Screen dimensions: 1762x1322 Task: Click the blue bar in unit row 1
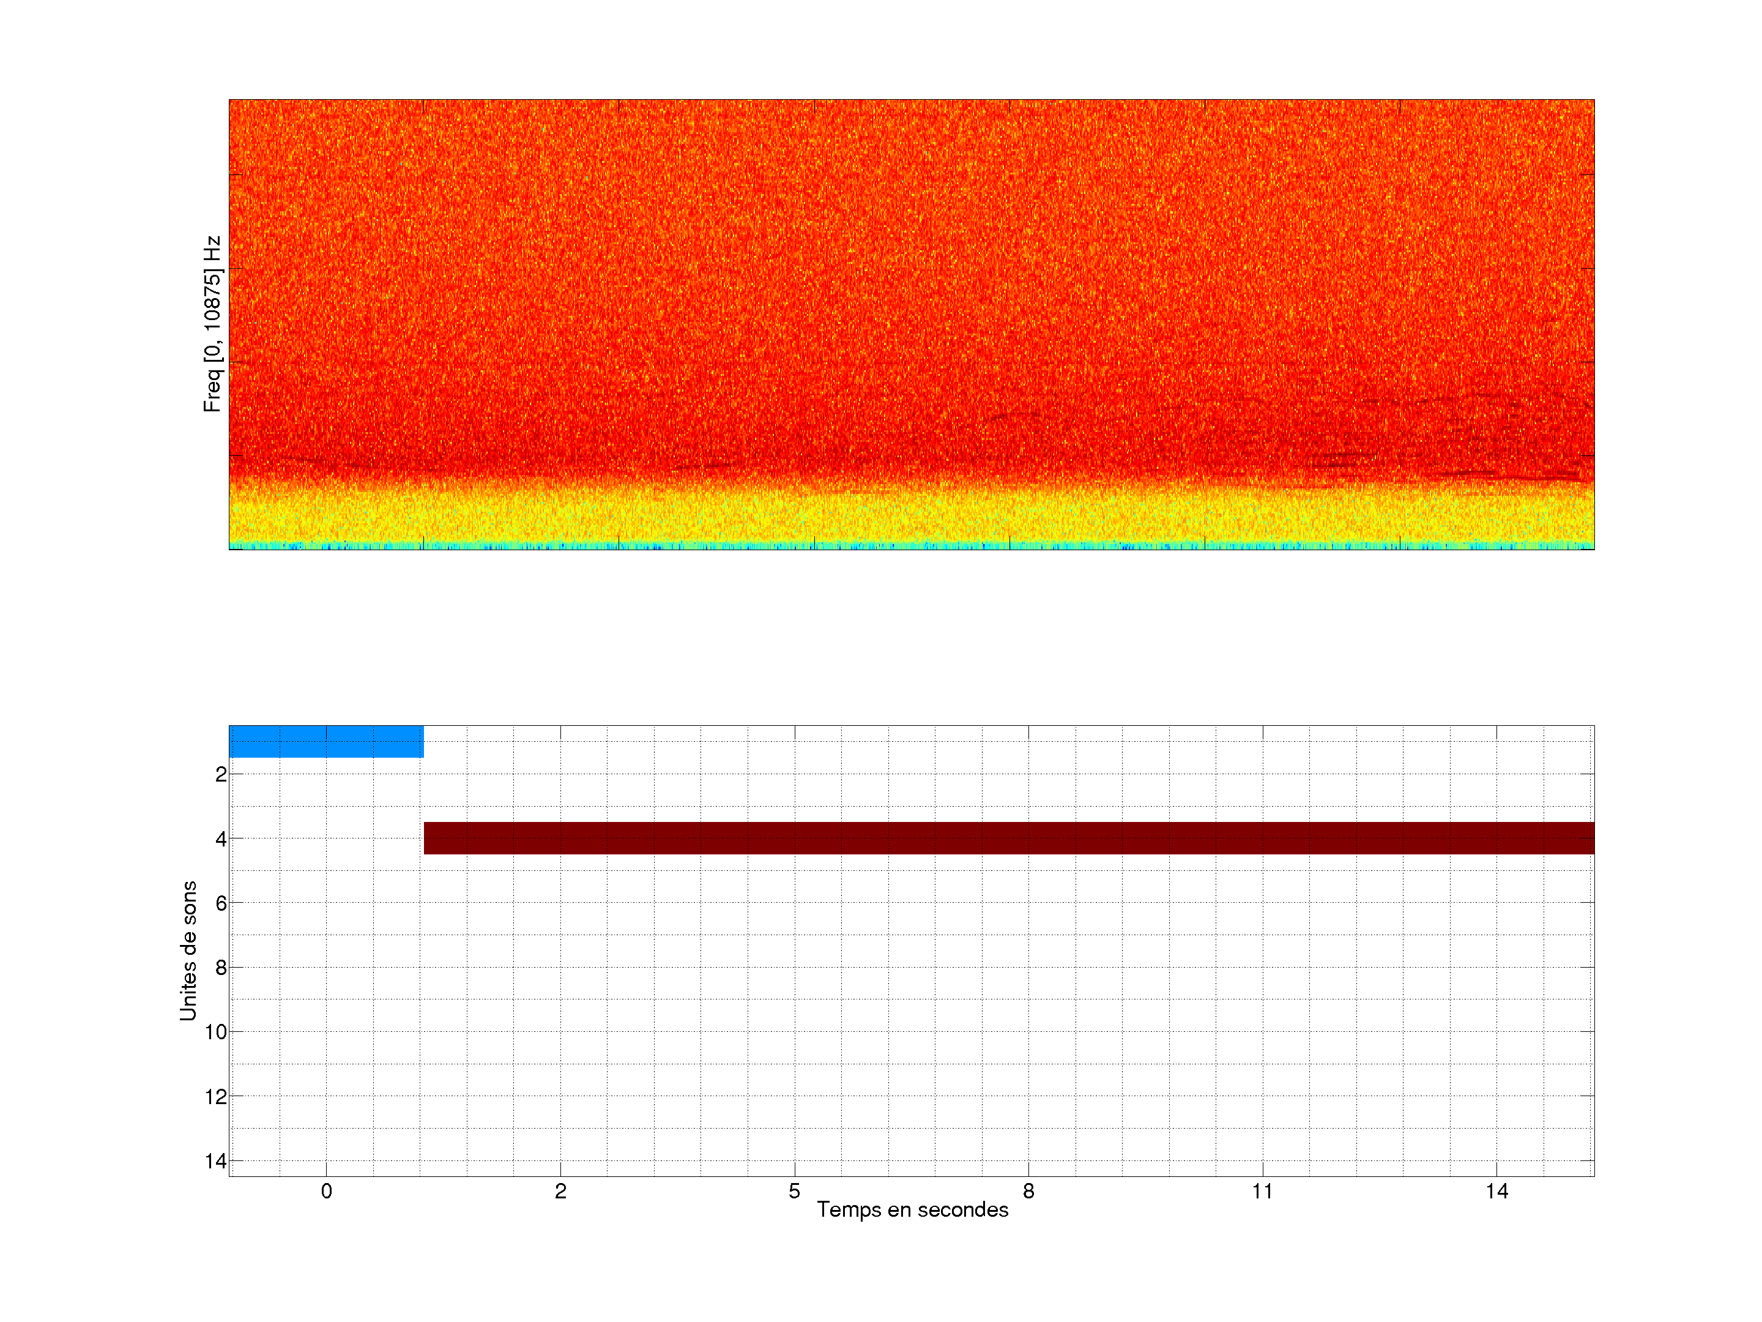pos(326,741)
